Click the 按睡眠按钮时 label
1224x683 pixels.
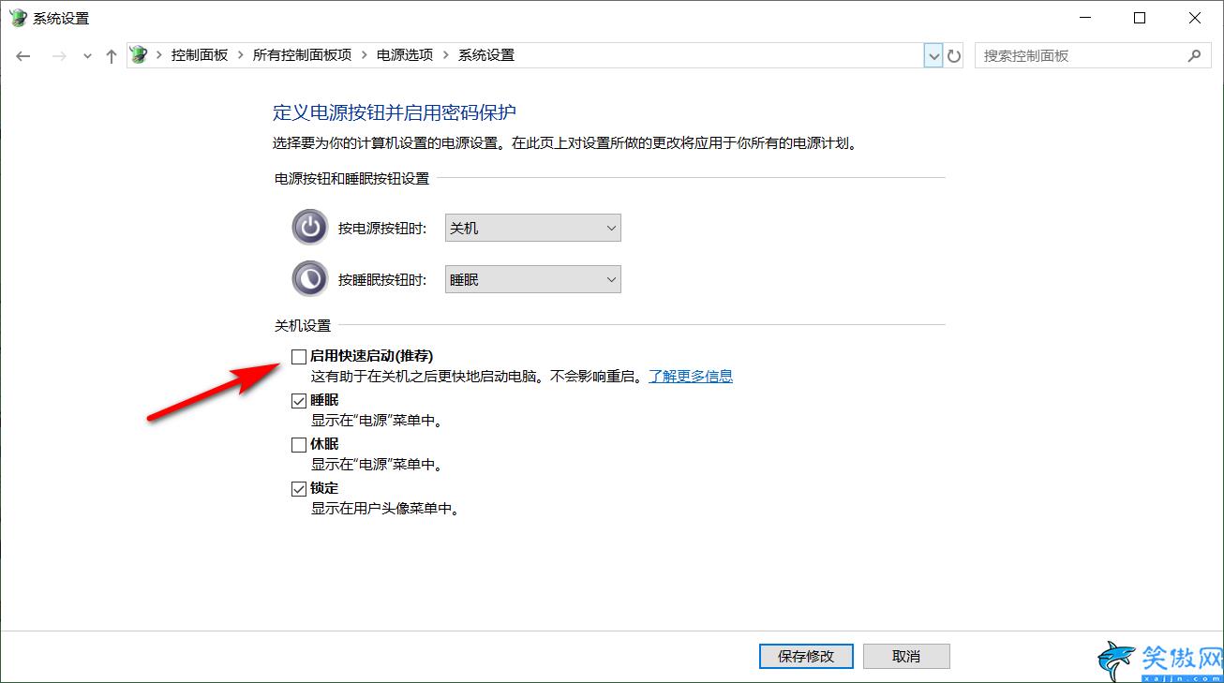tap(382, 279)
